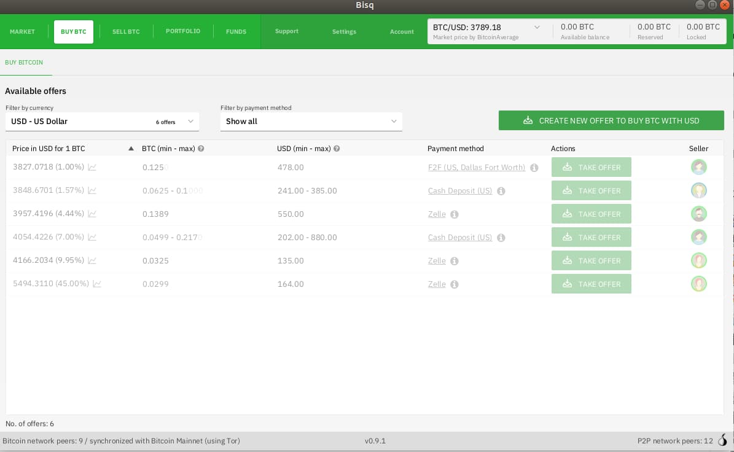Viewport: 734px width, 452px height.
Task: Click the No. of offers: 6 label
Action: [29, 424]
